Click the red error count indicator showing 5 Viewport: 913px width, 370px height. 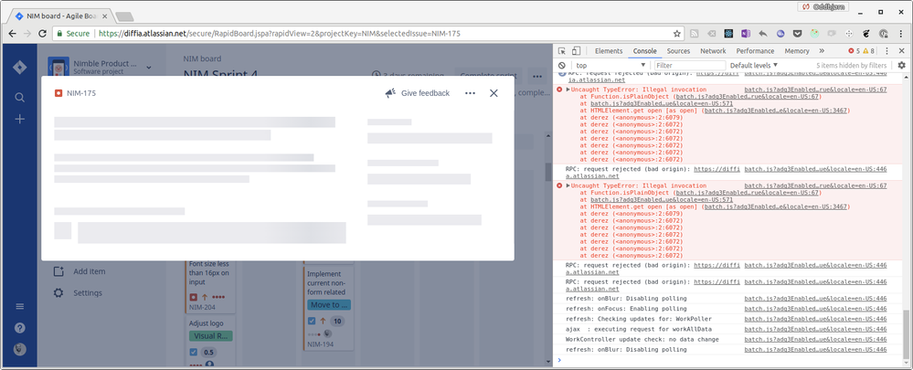pyautogui.click(x=854, y=51)
